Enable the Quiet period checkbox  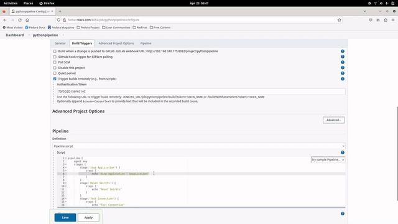(55, 73)
